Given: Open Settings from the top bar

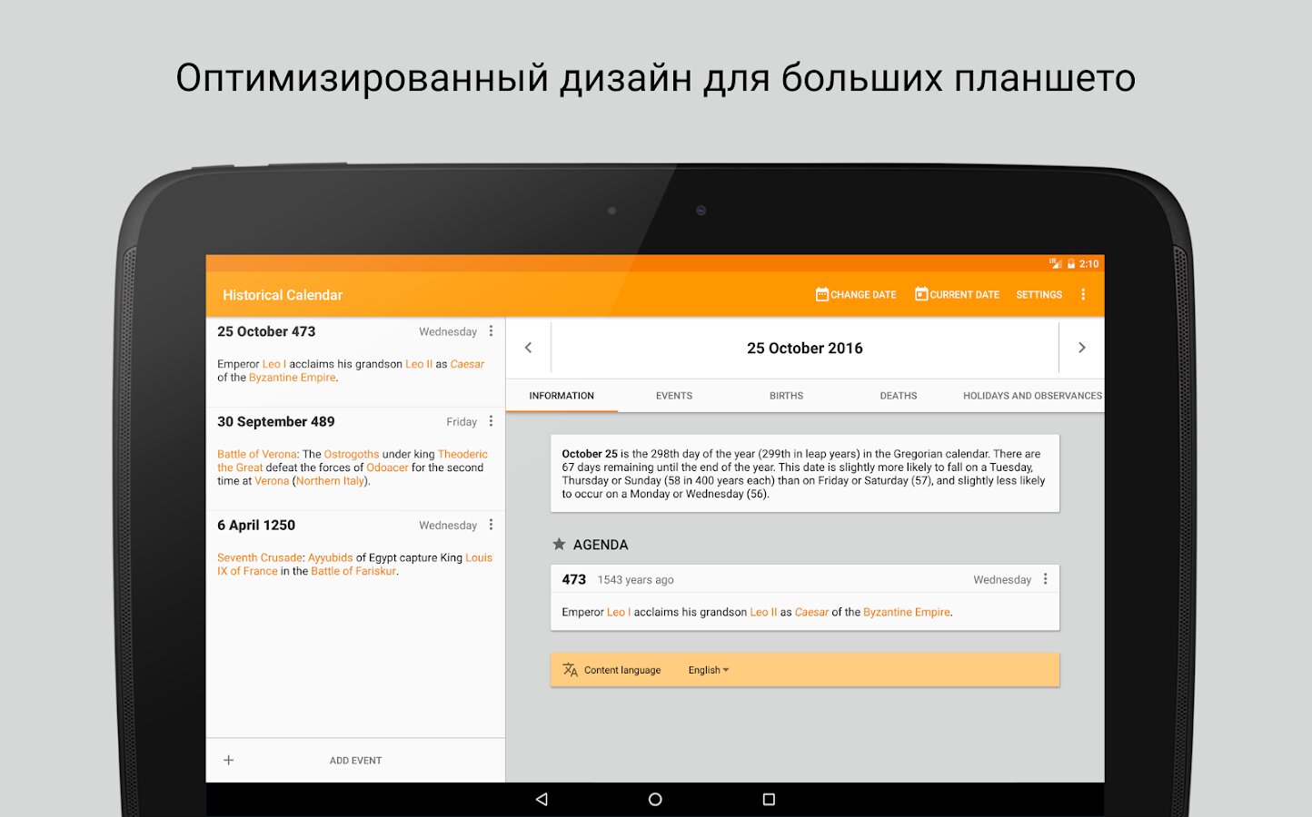Looking at the screenshot, I should pos(1039,294).
